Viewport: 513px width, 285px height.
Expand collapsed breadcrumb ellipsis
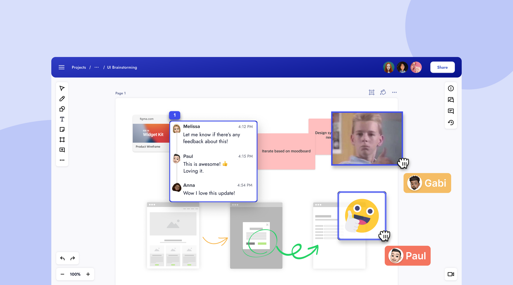[96, 67]
